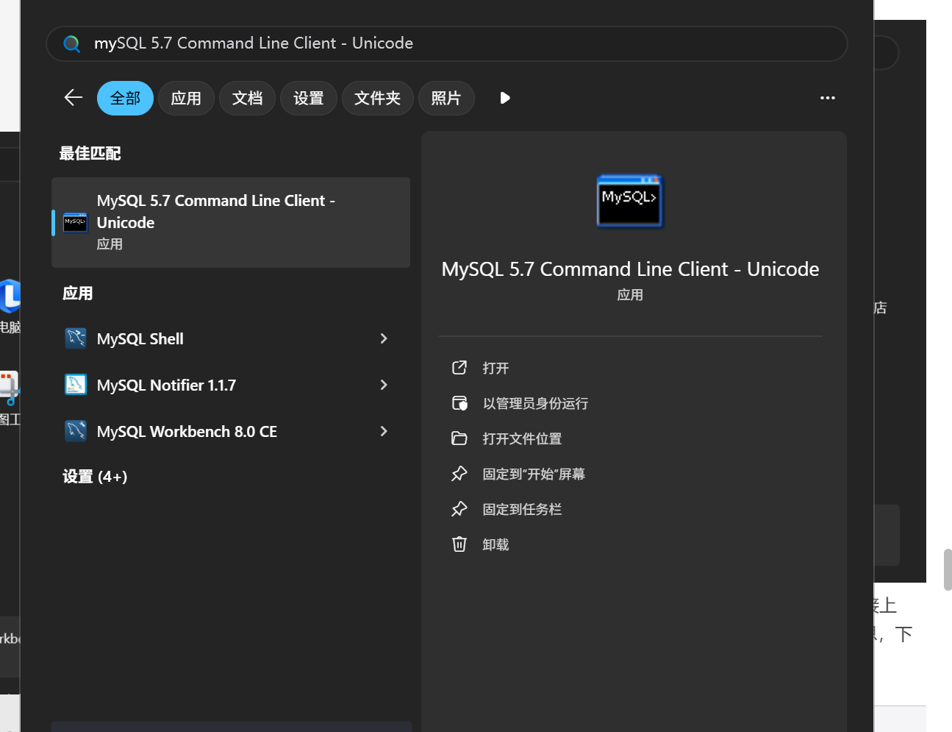
Task: Click 打开 to launch the app
Action: coord(495,368)
